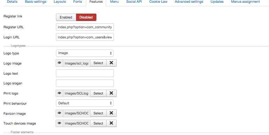Image resolution: width=269 pixels, height=135 pixels.
Task: Focus the Logo text field
Action: [x=85, y=73]
